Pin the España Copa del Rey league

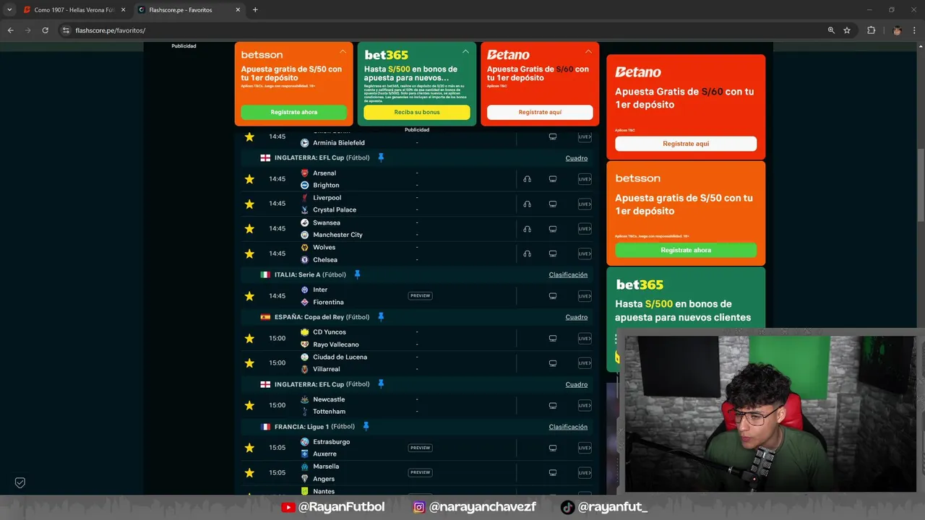(x=381, y=317)
